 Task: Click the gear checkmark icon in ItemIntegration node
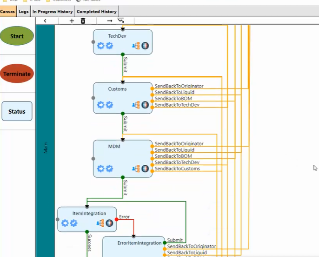[73, 223]
